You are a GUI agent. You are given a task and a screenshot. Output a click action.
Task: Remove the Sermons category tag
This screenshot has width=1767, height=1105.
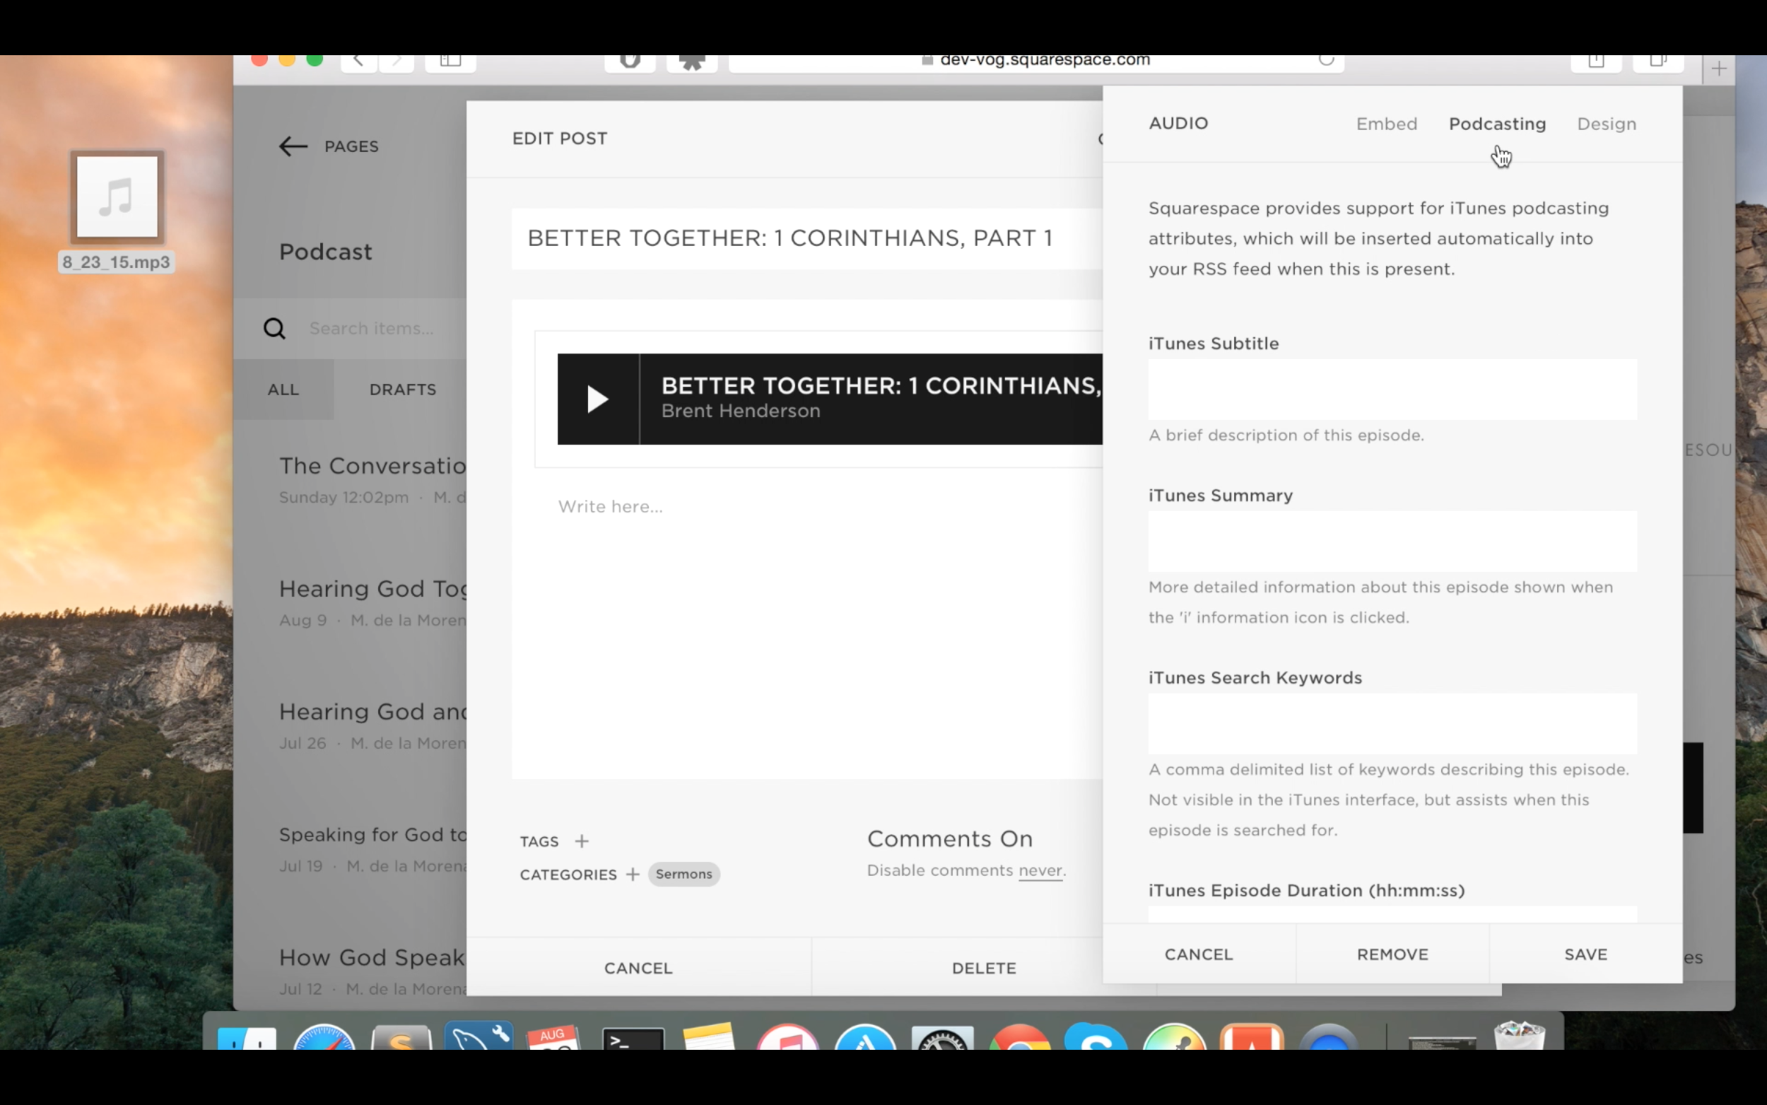(683, 874)
